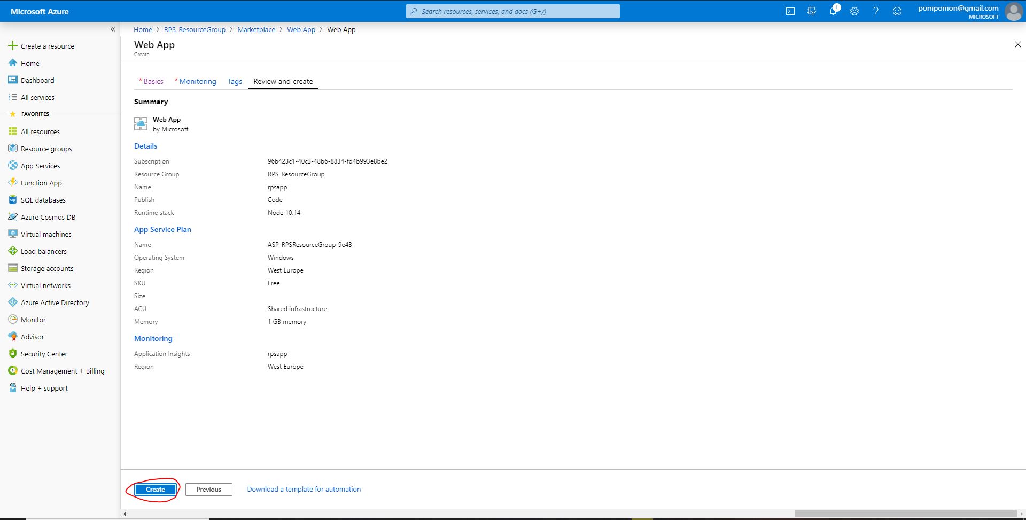Select the Shared infrastructure ACU value
The image size is (1026, 520).
pyautogui.click(x=297, y=309)
